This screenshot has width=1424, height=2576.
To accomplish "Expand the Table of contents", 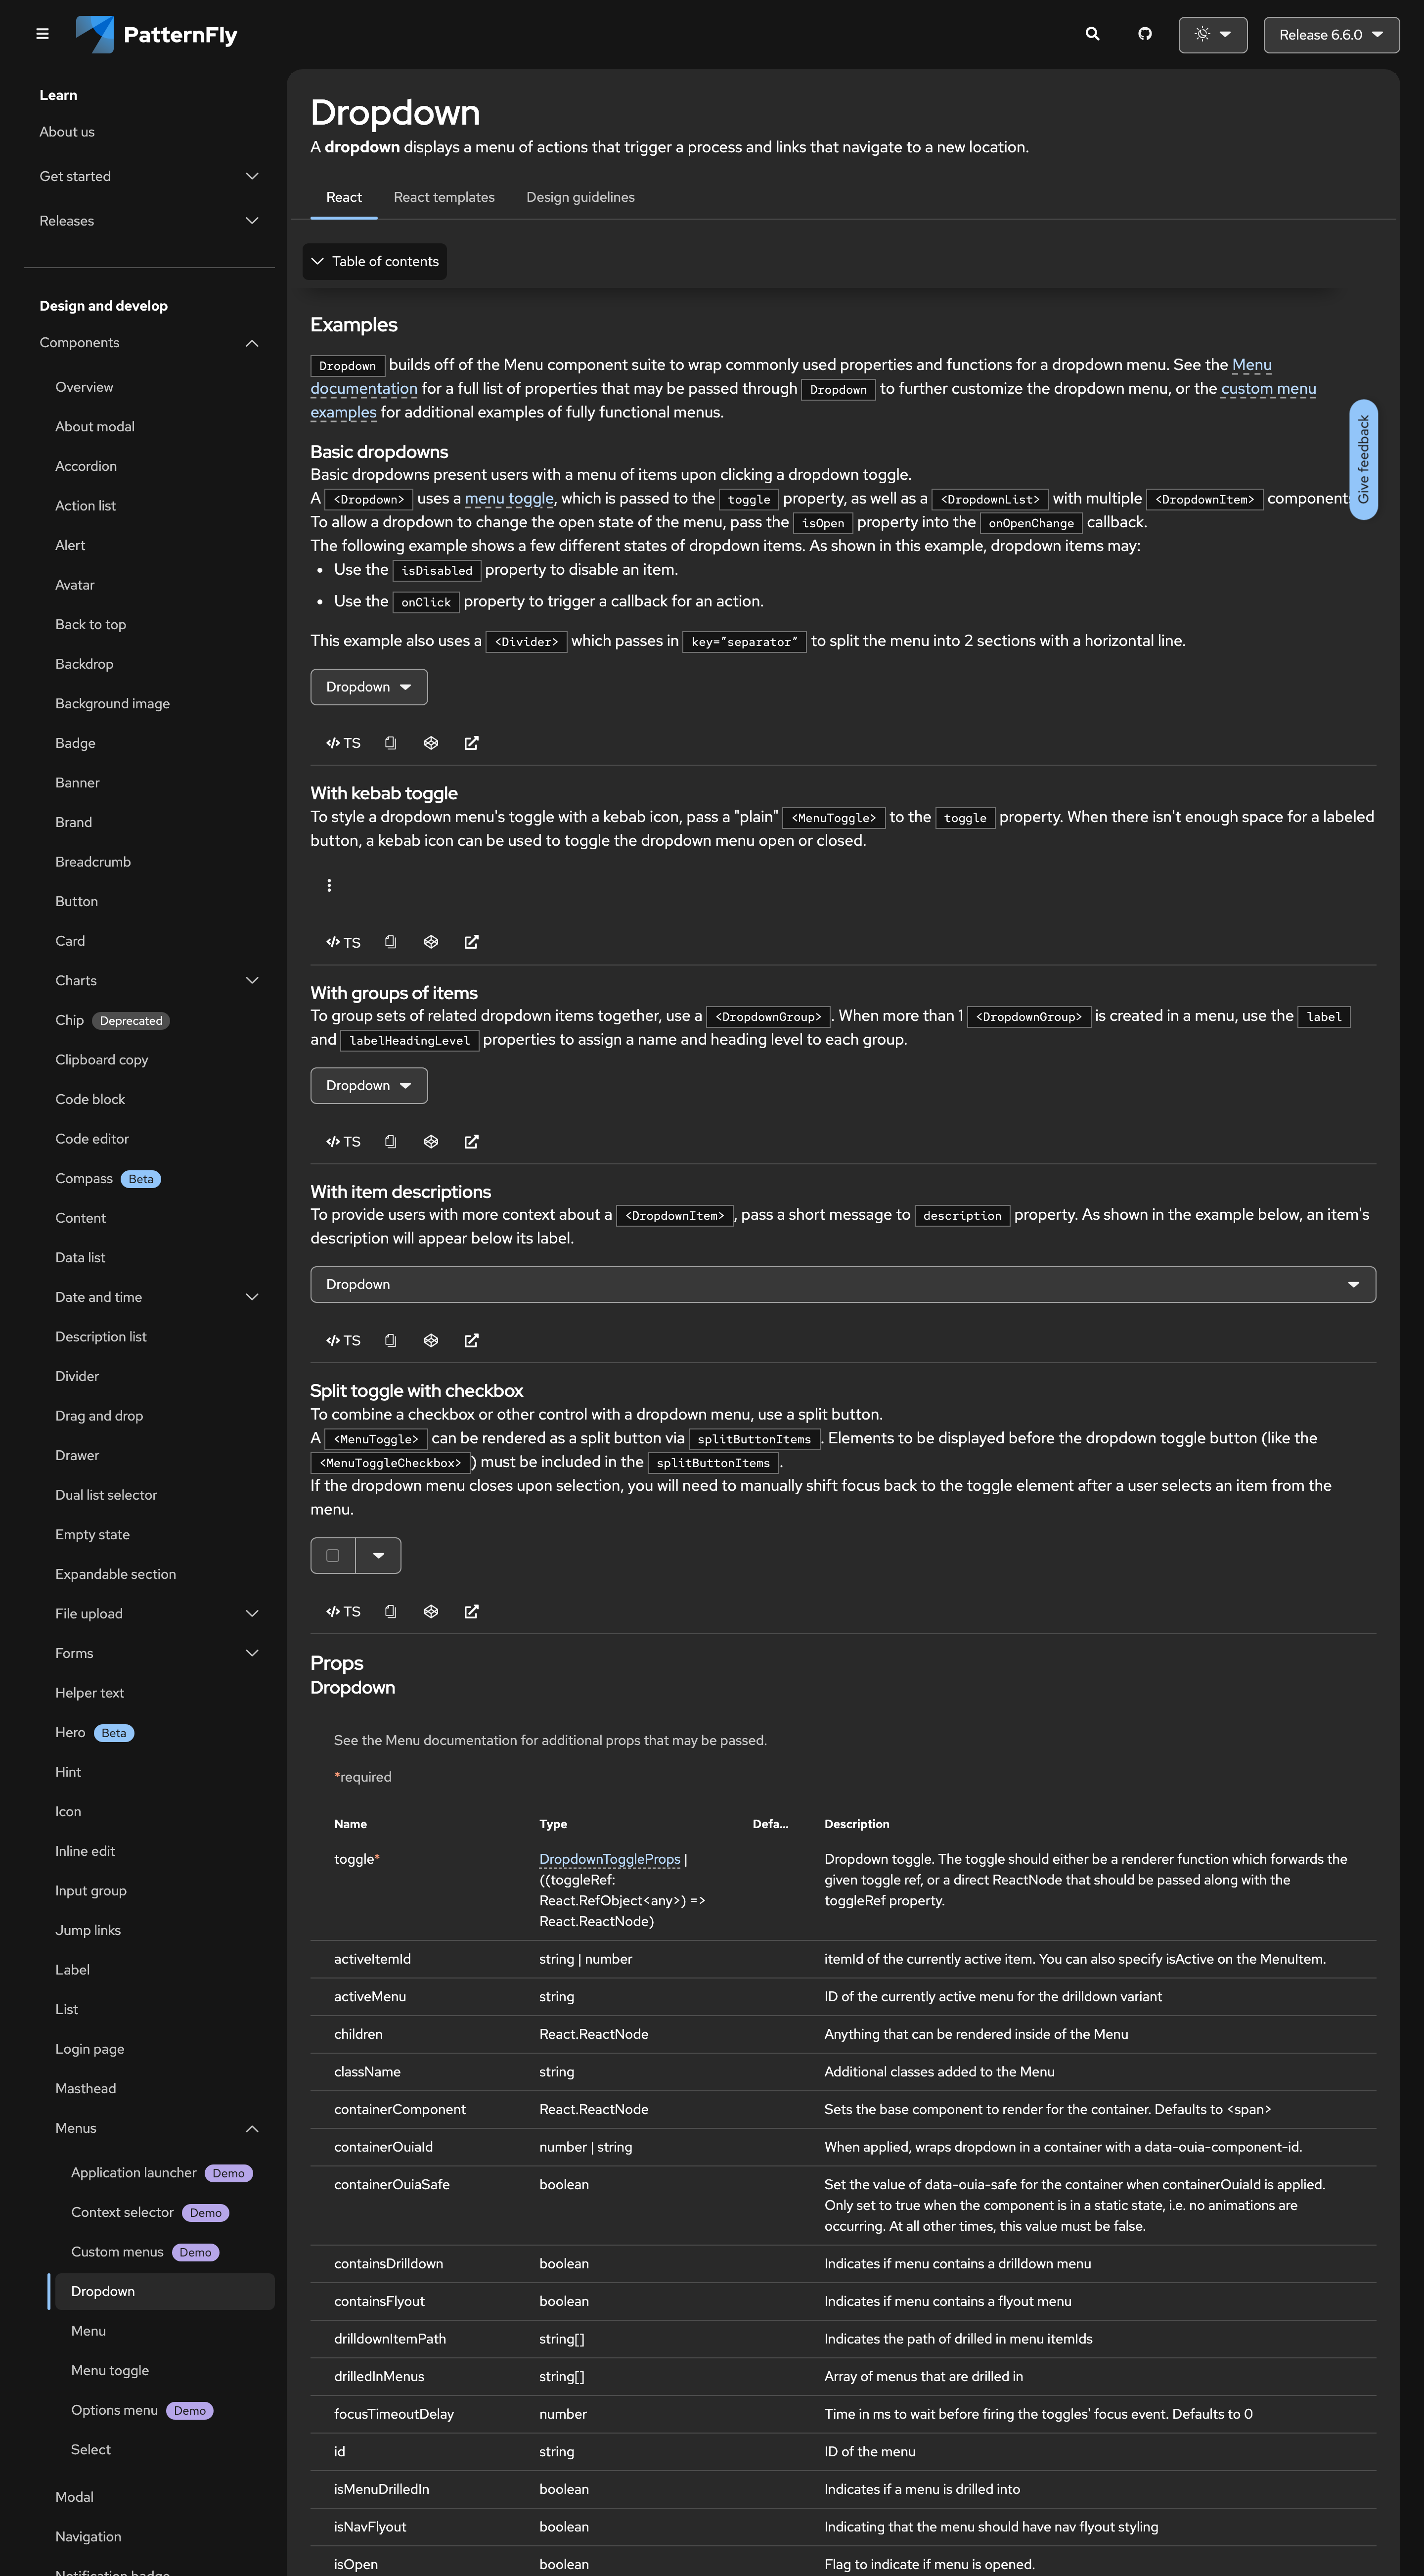I will (x=375, y=261).
